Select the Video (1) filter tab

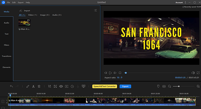(32, 15)
